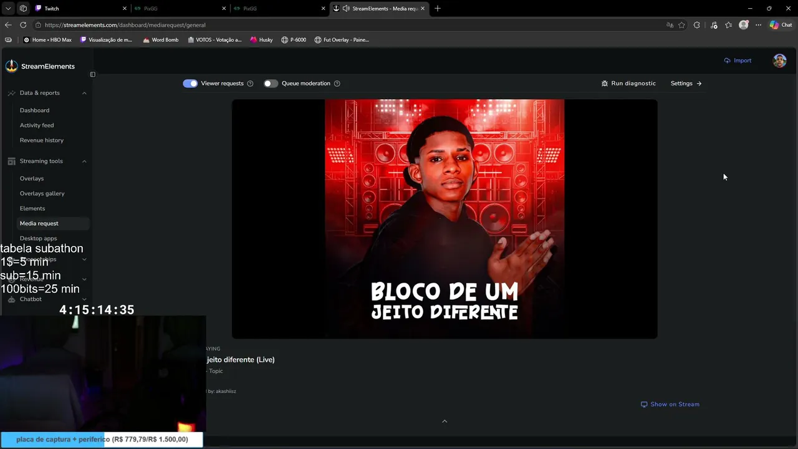Open a new browser tab
This screenshot has width=798, height=449.
(438, 9)
